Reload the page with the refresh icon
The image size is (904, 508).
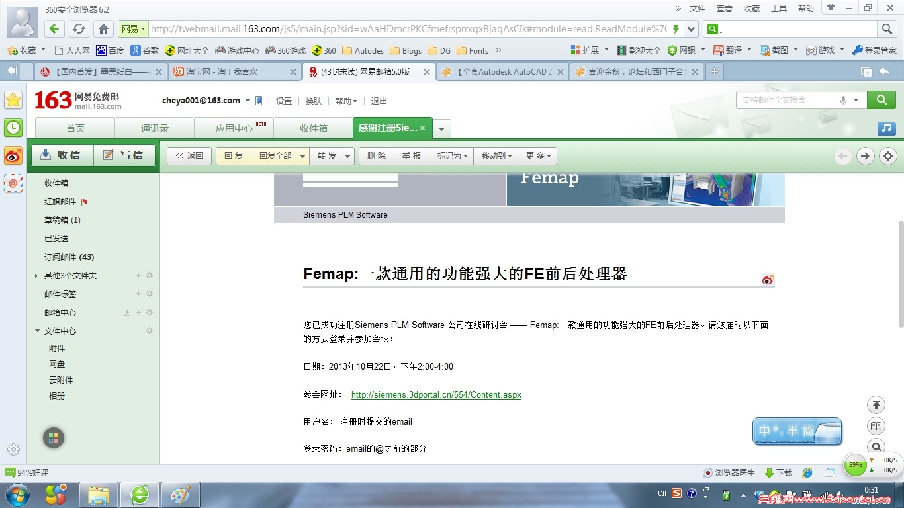pyautogui.click(x=79, y=28)
